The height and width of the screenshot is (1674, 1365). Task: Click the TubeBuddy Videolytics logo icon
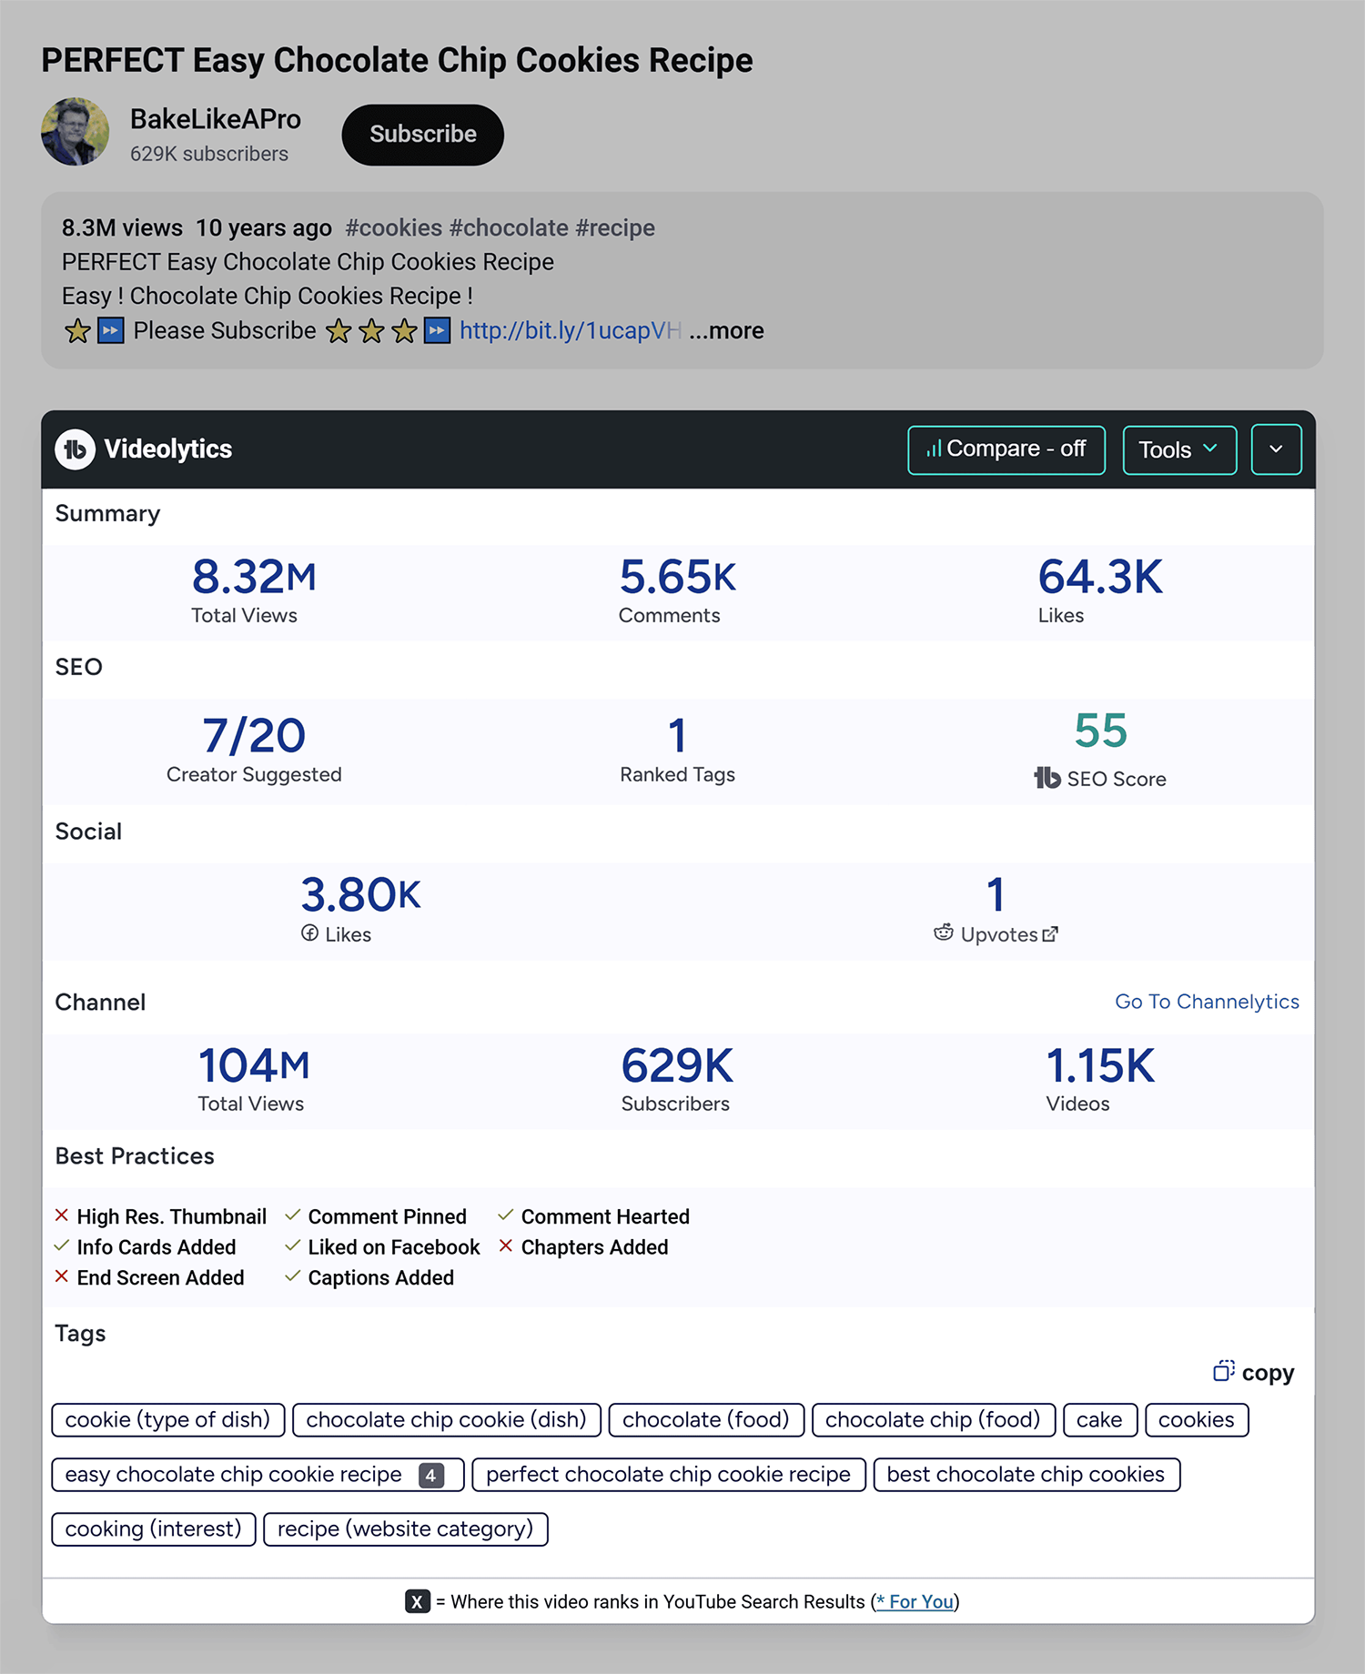click(x=75, y=449)
